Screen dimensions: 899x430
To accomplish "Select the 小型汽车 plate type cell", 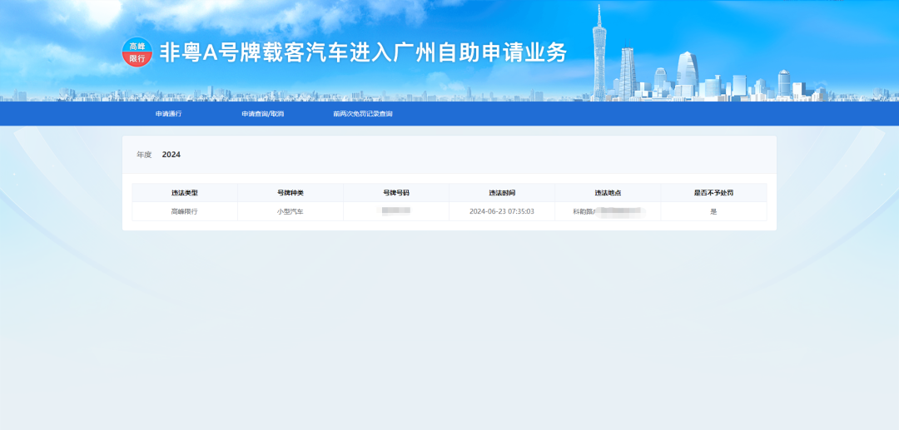I will pyautogui.click(x=291, y=212).
